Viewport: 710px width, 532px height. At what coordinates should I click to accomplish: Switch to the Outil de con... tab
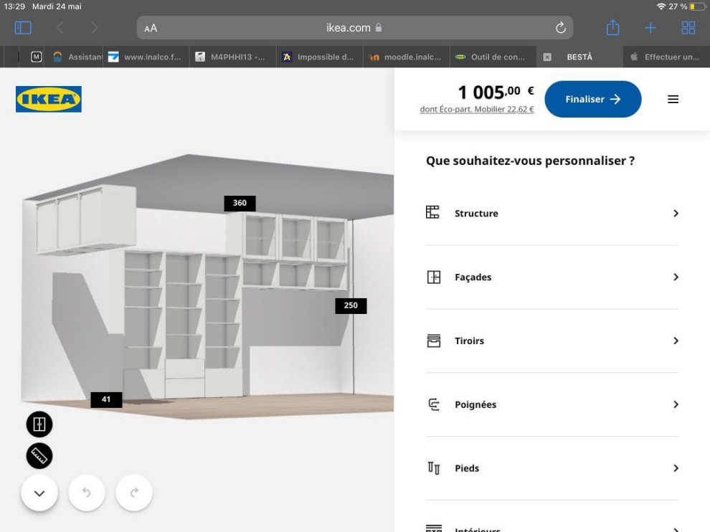pyautogui.click(x=492, y=57)
